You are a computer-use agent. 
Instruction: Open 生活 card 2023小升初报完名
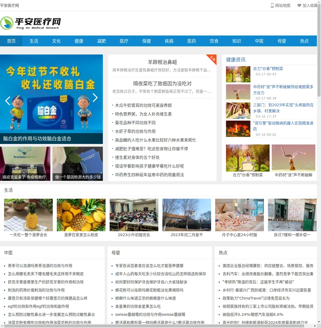pos(134,218)
